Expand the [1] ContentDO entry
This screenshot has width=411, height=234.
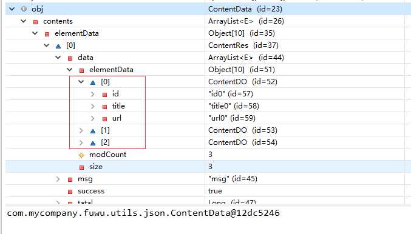pos(81,130)
